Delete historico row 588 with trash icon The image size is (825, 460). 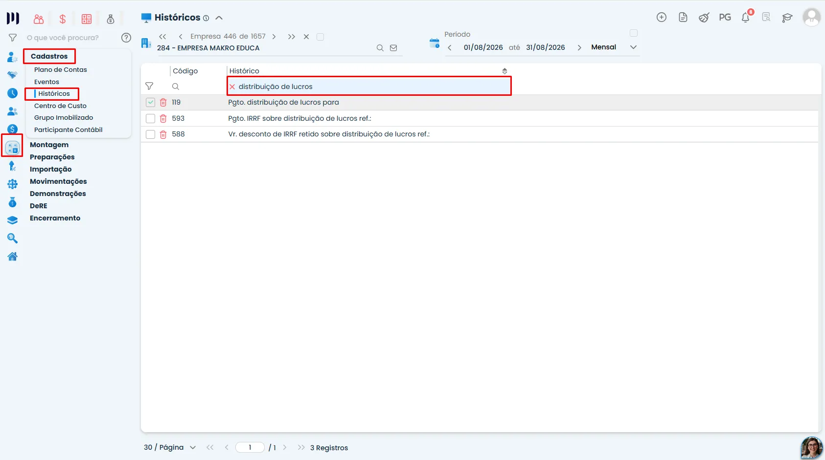163,134
